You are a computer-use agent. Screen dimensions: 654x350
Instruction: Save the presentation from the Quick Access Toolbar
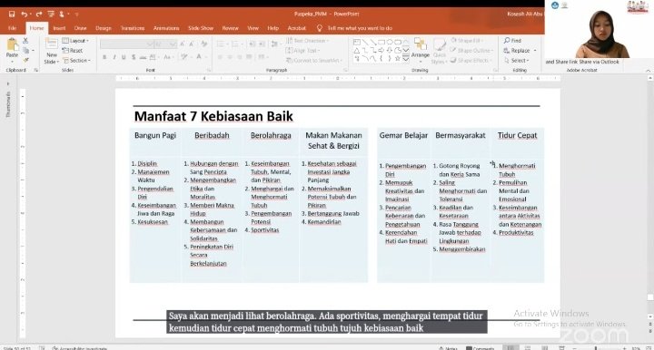point(12,15)
